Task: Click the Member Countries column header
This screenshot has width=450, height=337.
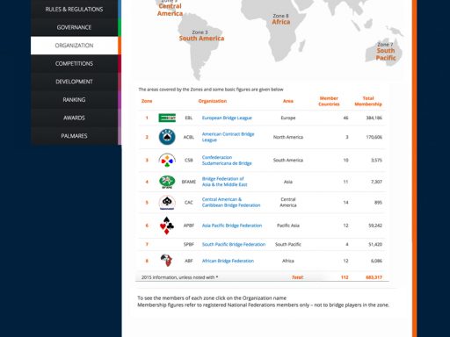Action: tap(329, 101)
